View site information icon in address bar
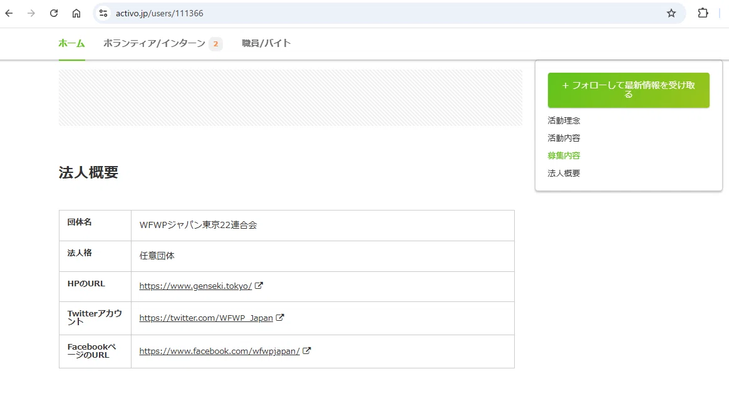The width and height of the screenshot is (729, 401). [x=104, y=13]
